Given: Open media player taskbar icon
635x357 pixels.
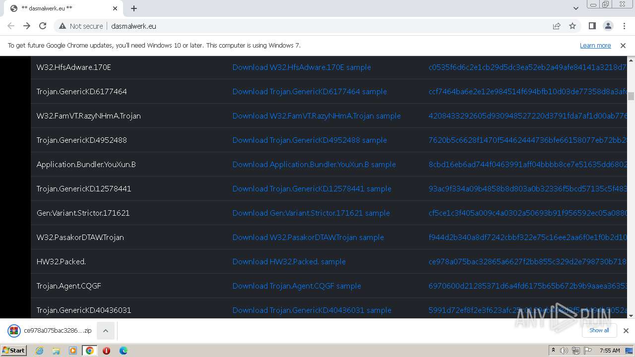Looking at the screenshot, I should (x=73, y=351).
